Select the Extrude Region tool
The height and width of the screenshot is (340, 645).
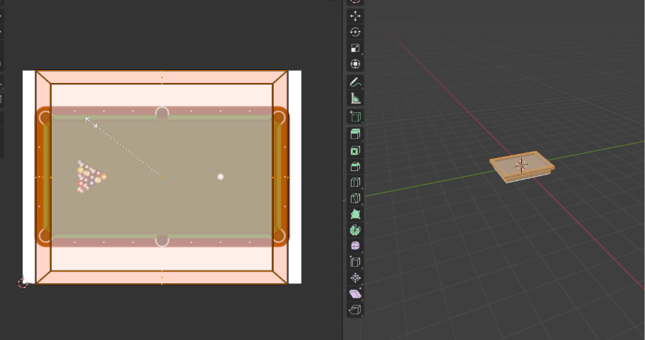click(355, 135)
